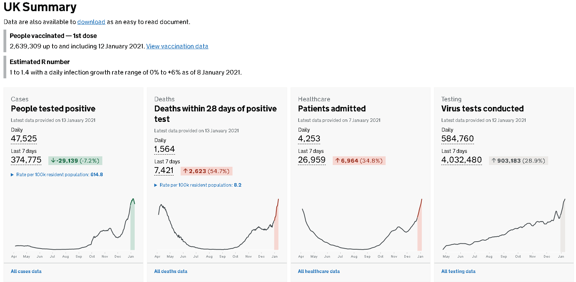
Task: Click the red healthcare change badge 6,964
Action: coord(359,160)
